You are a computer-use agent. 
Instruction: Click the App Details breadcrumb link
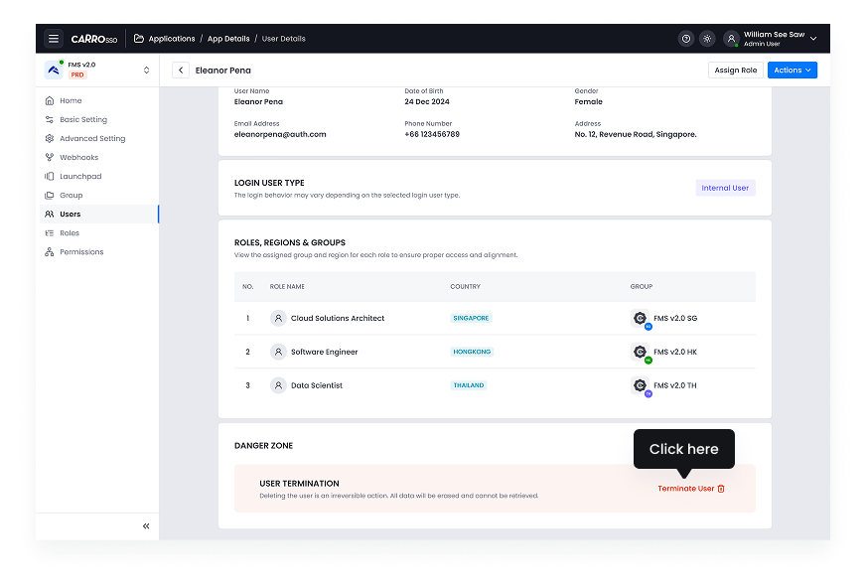tap(228, 39)
